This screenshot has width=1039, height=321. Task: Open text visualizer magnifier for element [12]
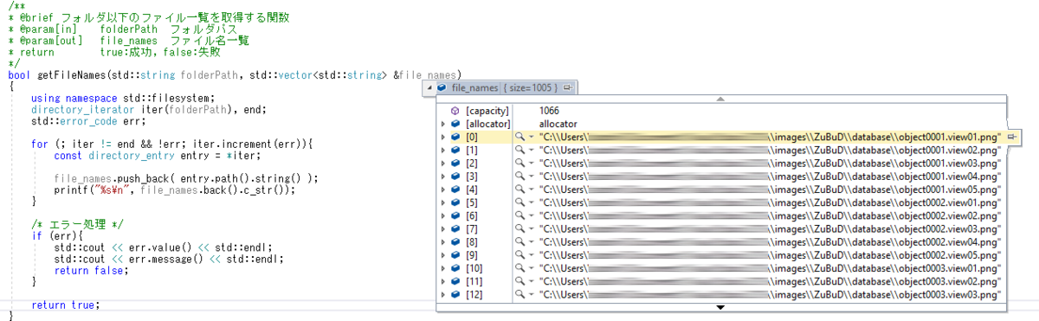pyautogui.click(x=519, y=294)
